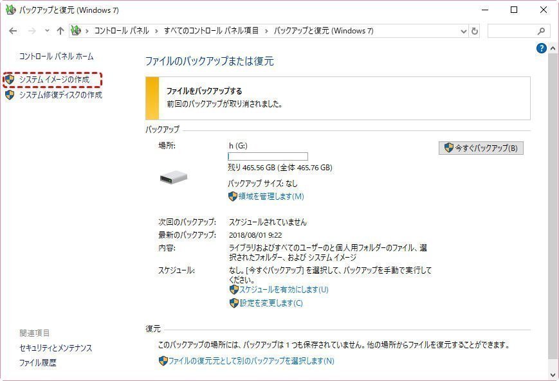Open help with the blue question mark

541,48
